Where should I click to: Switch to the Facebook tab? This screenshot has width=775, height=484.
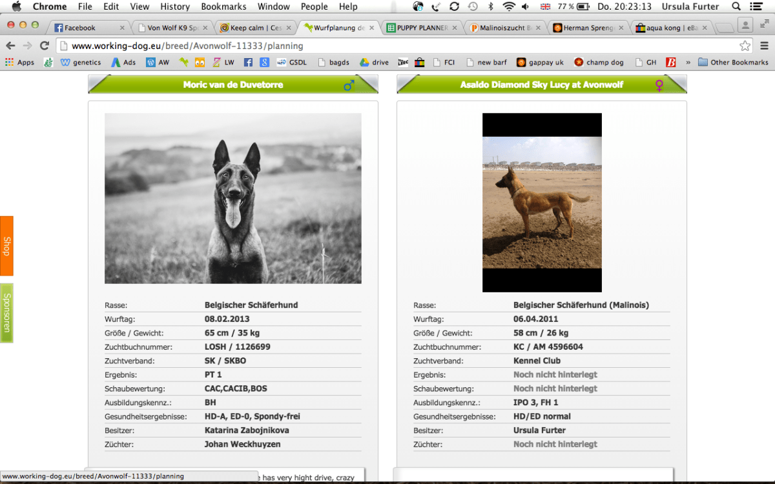(x=87, y=28)
